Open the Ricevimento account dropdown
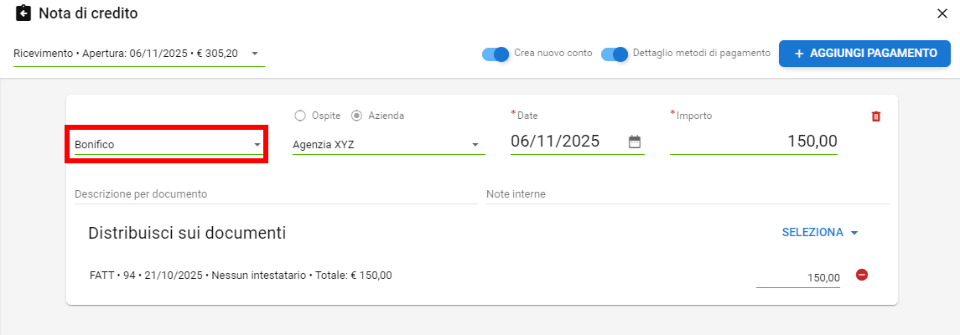Viewport: 960px width, 335px height. click(x=138, y=54)
